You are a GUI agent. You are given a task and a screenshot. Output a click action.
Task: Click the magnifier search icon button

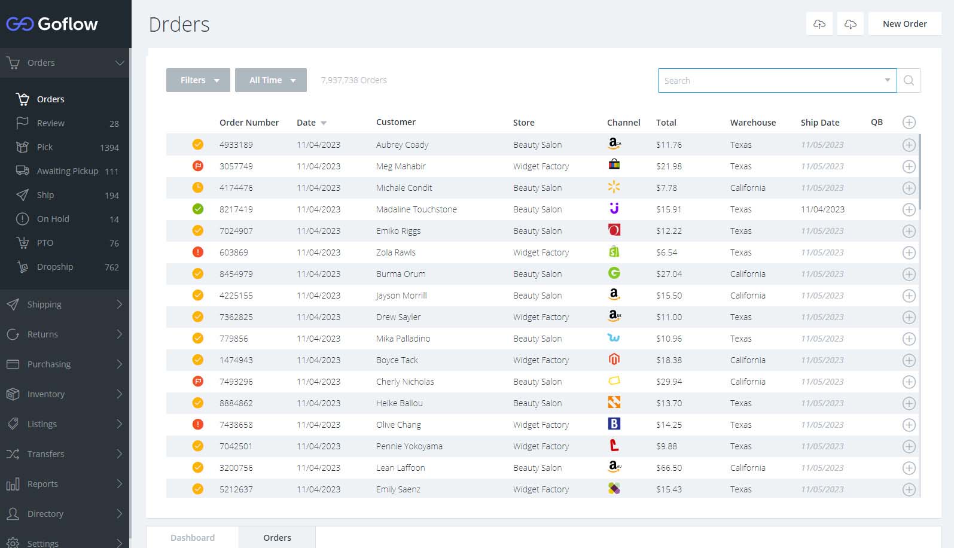(909, 81)
